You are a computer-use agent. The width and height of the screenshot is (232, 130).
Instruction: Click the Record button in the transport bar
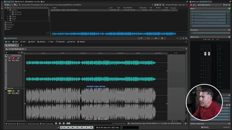91,127
